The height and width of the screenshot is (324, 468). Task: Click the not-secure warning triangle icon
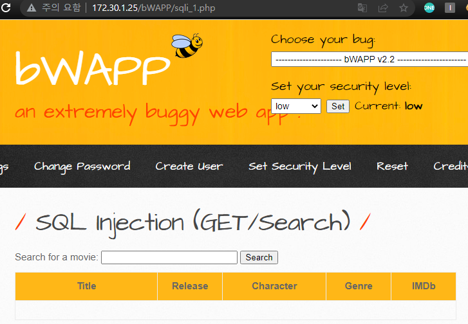[32, 8]
